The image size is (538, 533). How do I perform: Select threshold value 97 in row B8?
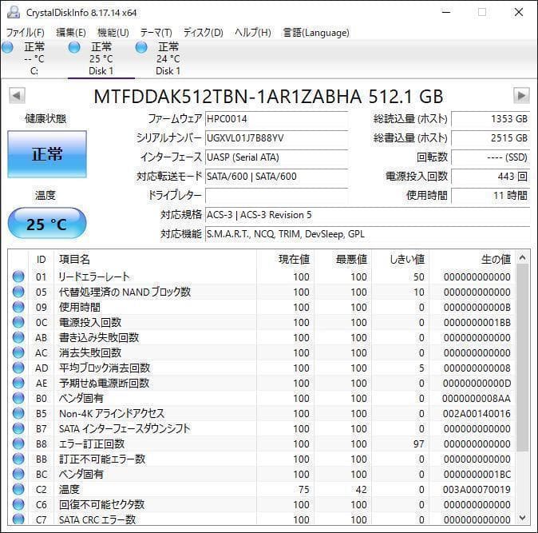(418, 444)
